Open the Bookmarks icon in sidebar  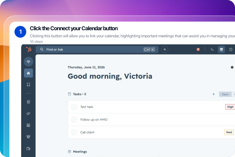[x=28, y=85]
